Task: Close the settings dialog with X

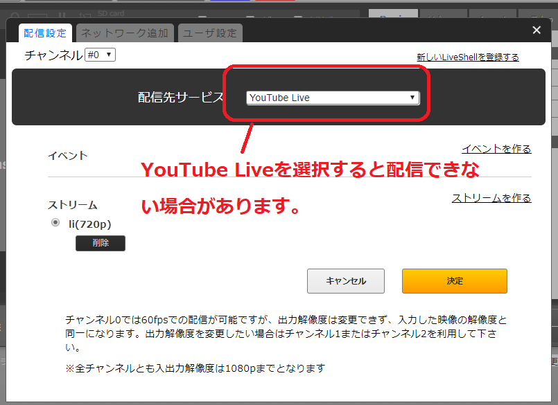Action: pos(537,30)
